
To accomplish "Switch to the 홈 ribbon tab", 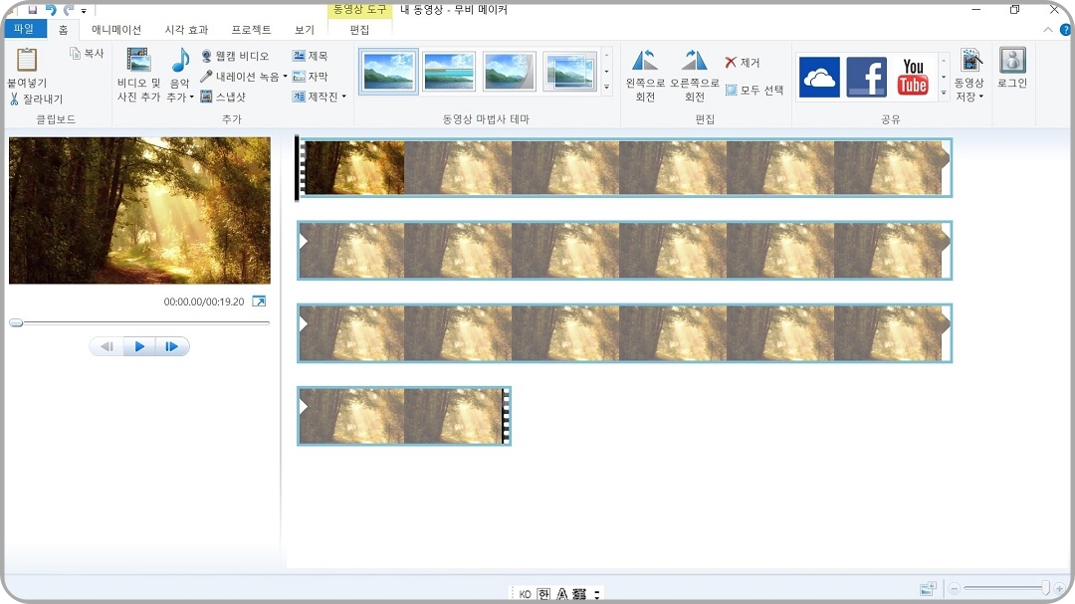I will (63, 30).
